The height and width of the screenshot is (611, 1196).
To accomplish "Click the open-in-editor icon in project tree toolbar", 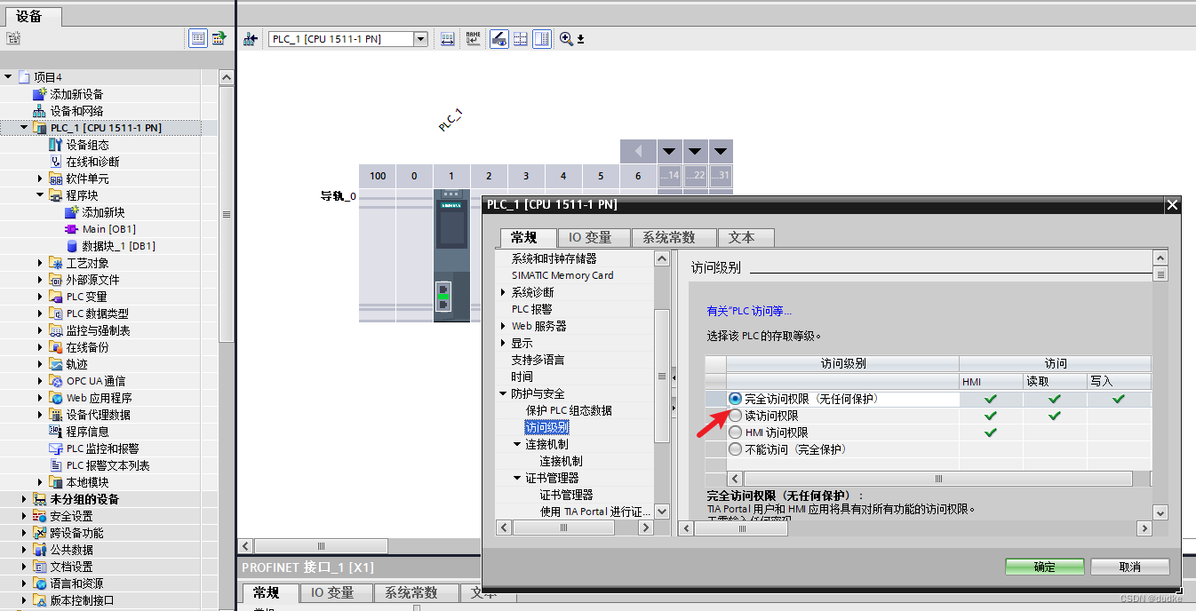I will pyautogui.click(x=219, y=38).
